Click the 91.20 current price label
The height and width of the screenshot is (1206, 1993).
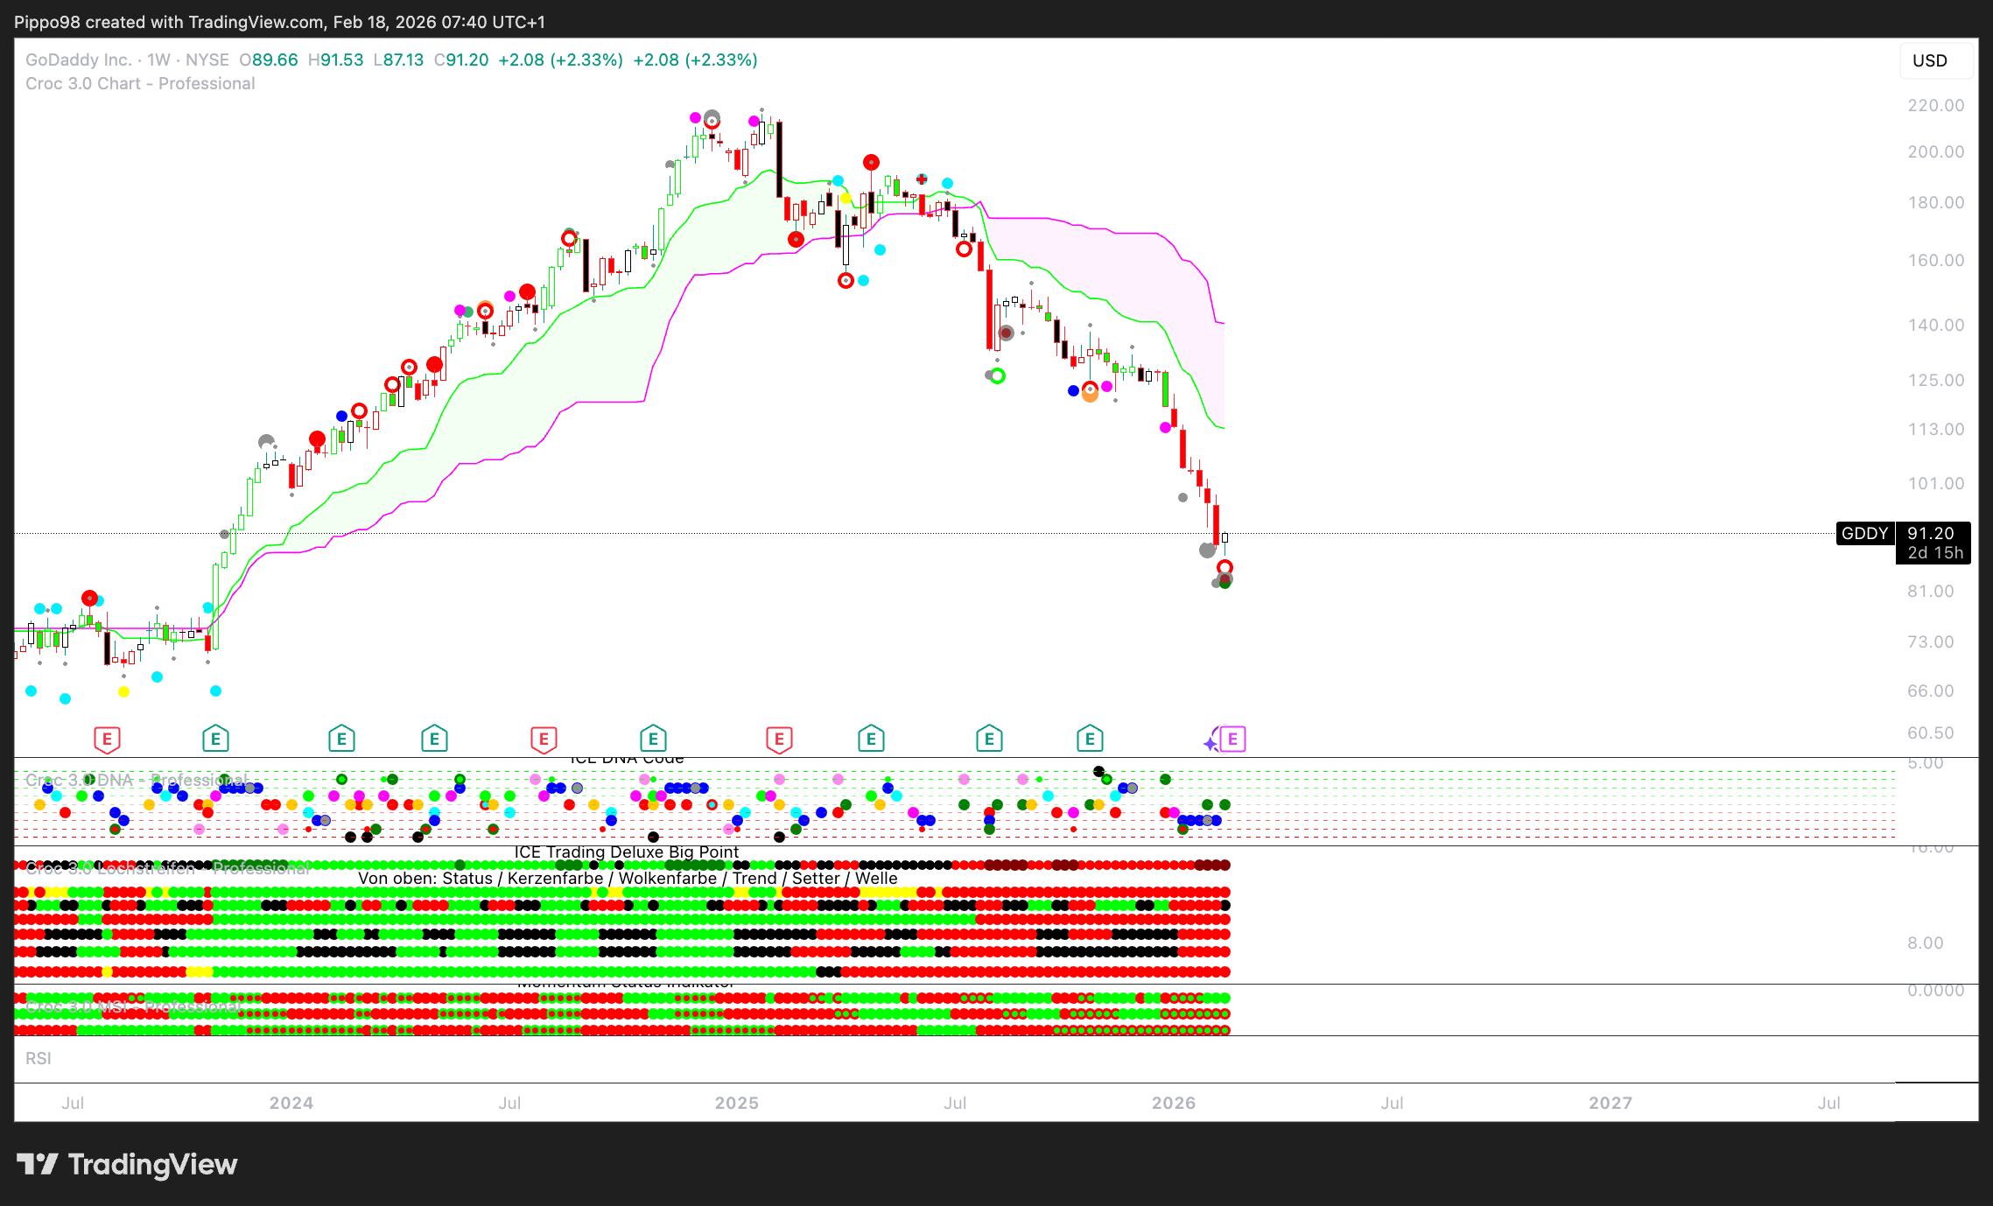pyautogui.click(x=1930, y=533)
